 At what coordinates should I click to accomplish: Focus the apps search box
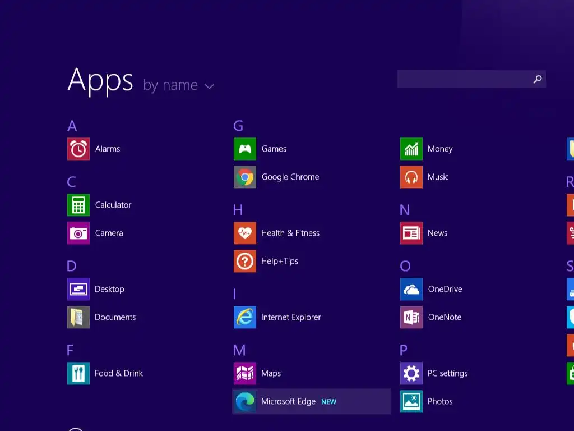471,79
